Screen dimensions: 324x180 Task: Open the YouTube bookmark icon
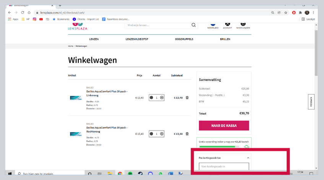tap(41, 19)
